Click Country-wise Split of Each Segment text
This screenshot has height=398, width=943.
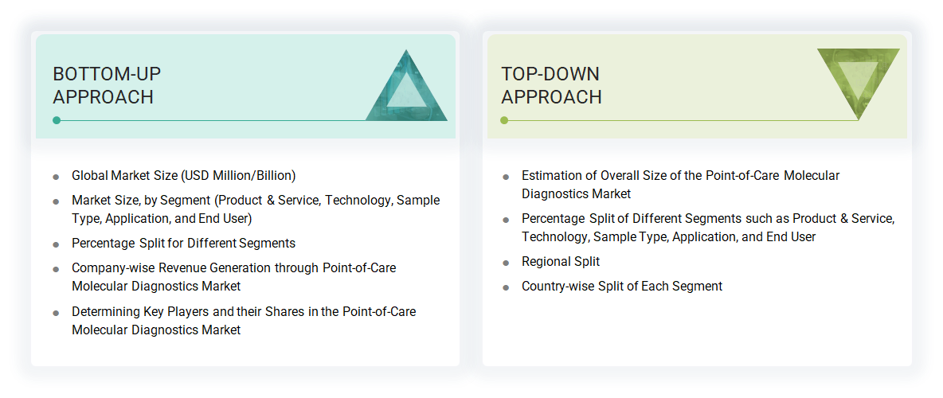pos(622,286)
